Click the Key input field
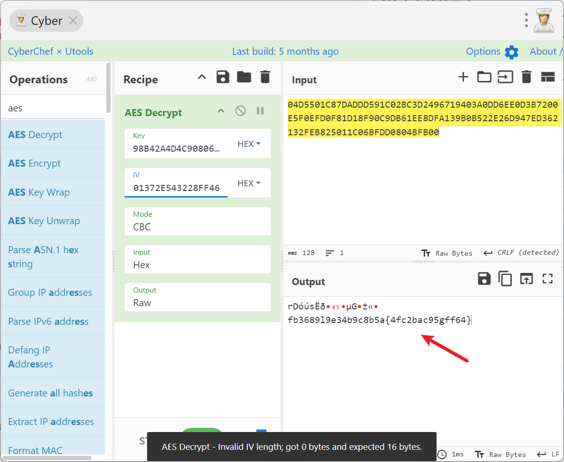The height and width of the screenshot is (462, 564). [x=176, y=149]
